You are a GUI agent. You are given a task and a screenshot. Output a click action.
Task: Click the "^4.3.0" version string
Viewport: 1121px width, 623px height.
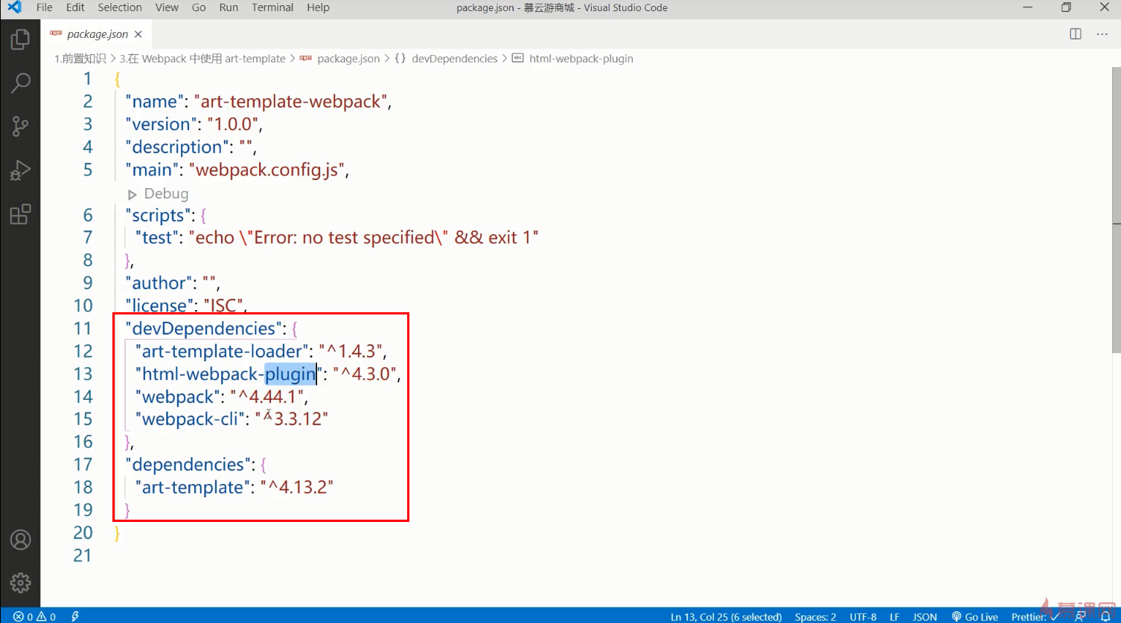(365, 374)
